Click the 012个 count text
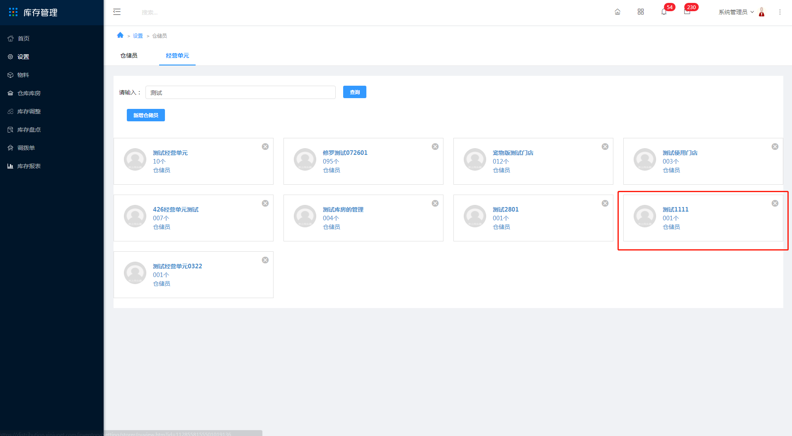The height and width of the screenshot is (436, 792). click(x=501, y=161)
